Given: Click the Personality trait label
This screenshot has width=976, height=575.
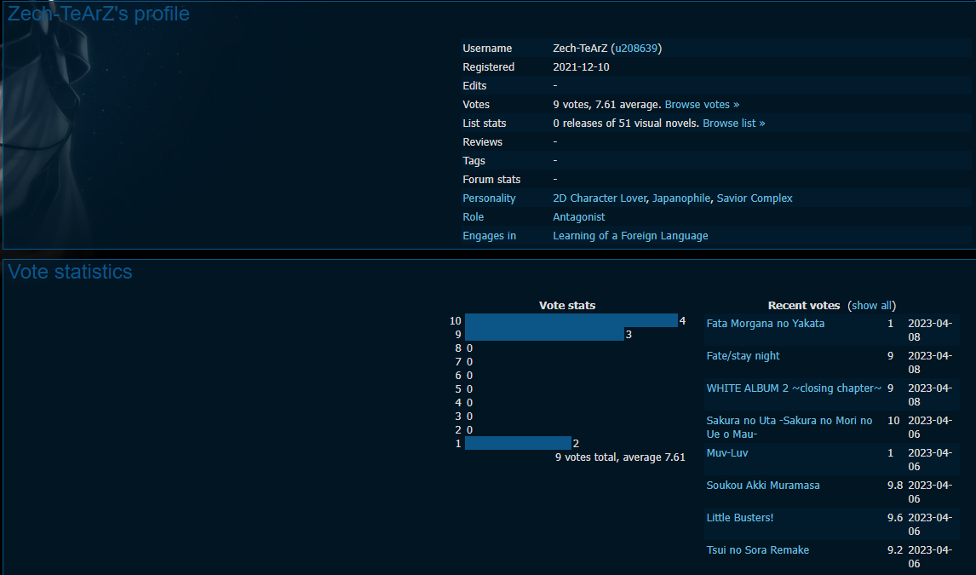Looking at the screenshot, I should click(489, 198).
